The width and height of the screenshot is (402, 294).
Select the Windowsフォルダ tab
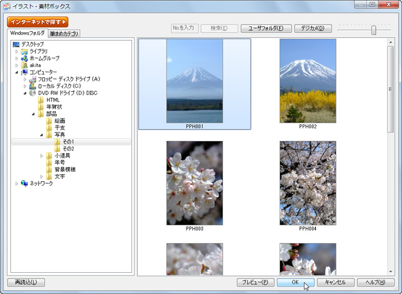click(28, 33)
